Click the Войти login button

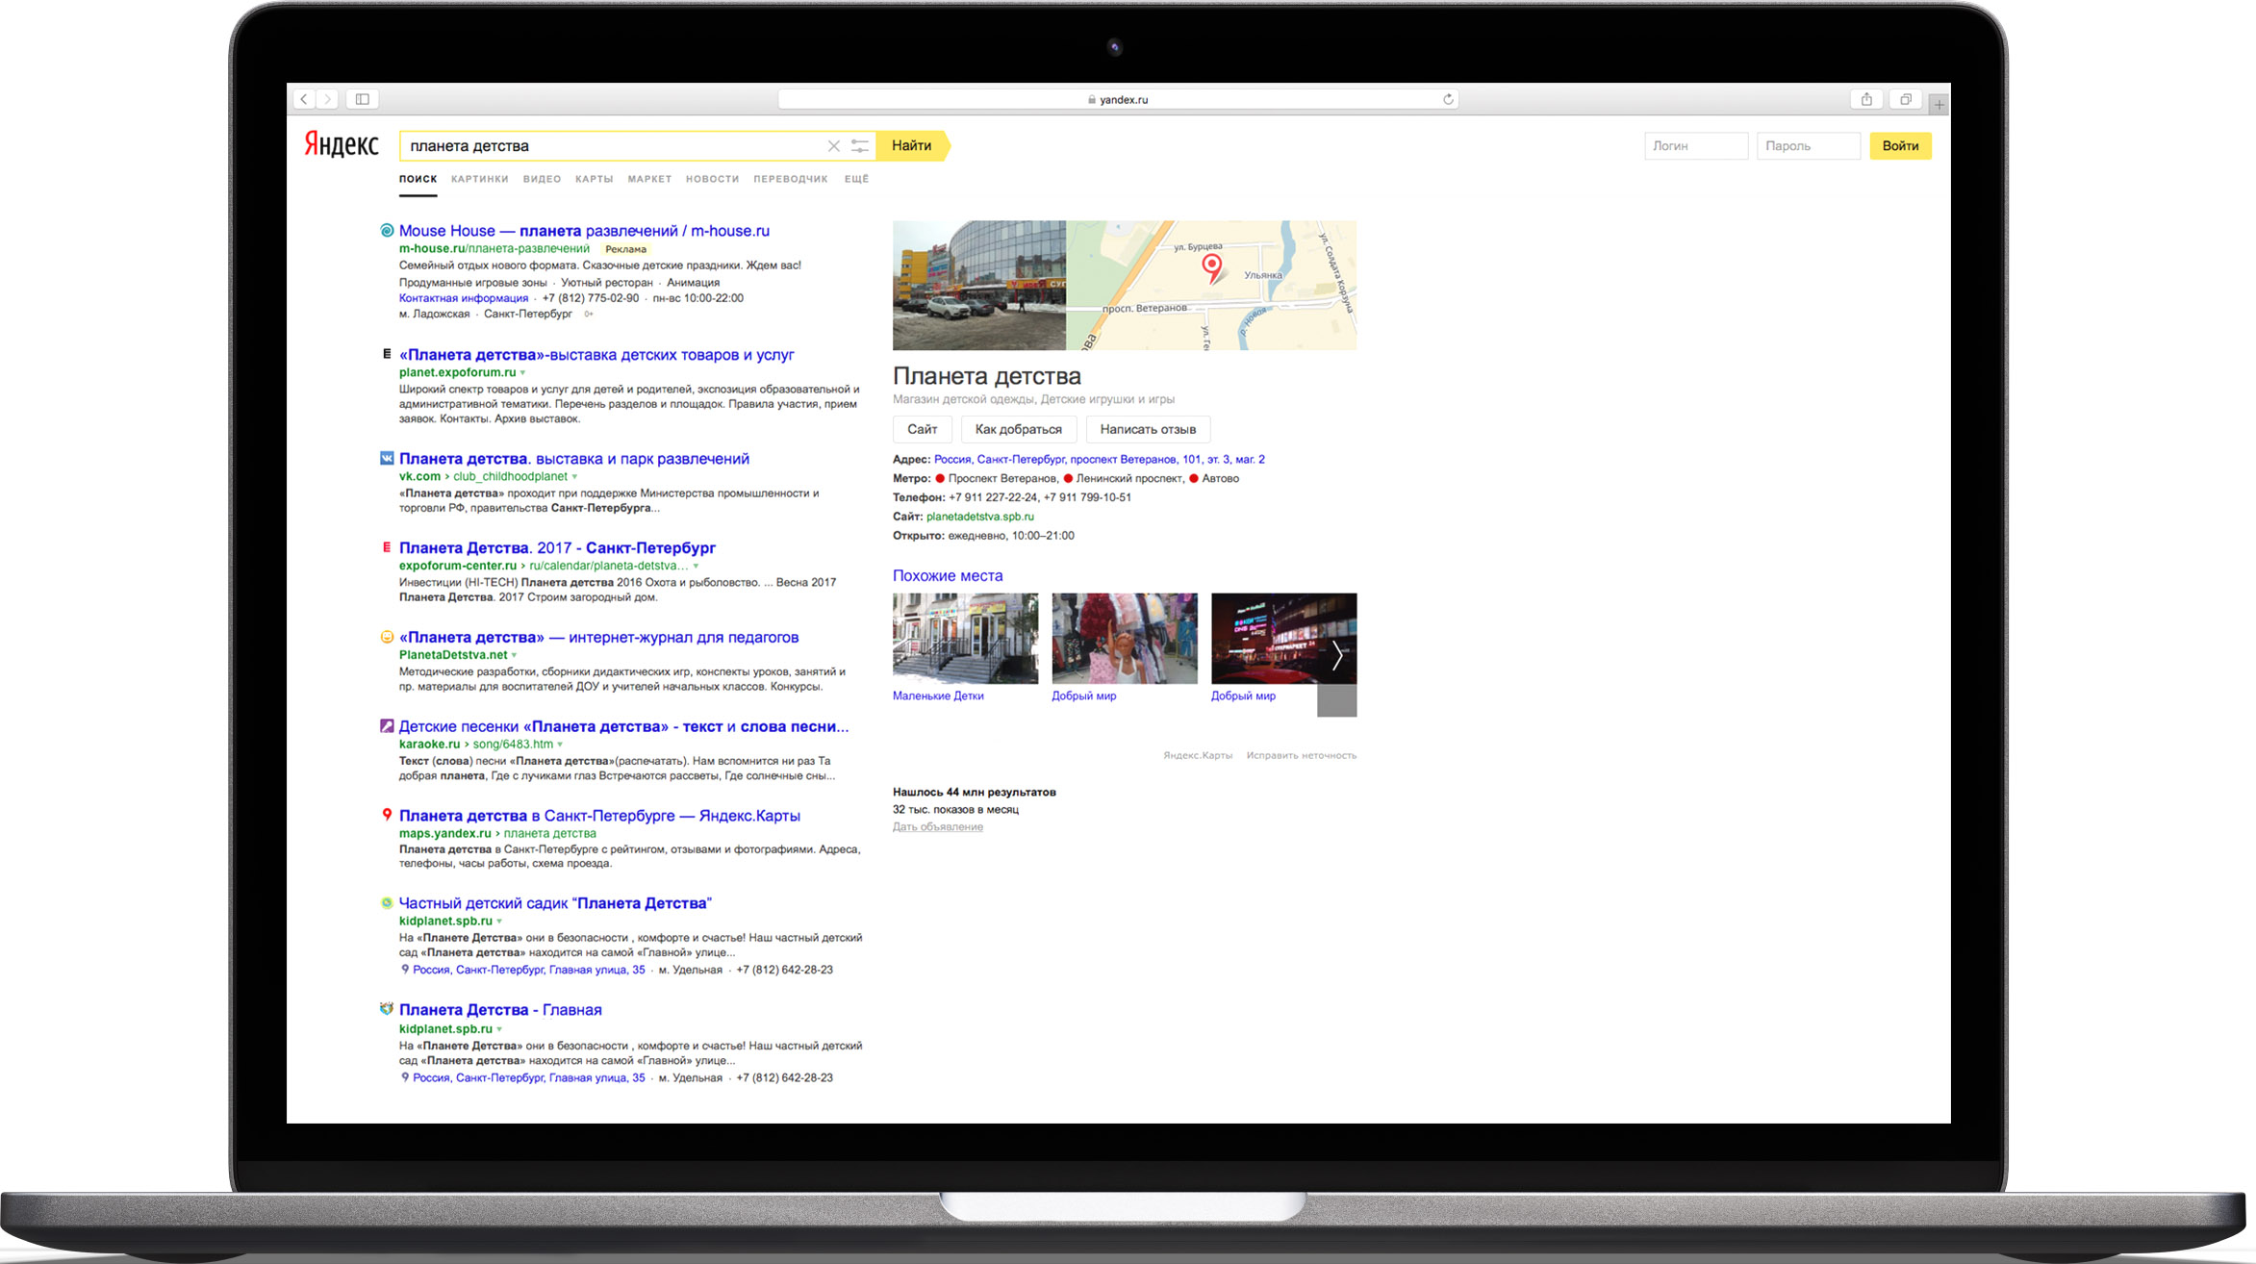tap(1900, 146)
